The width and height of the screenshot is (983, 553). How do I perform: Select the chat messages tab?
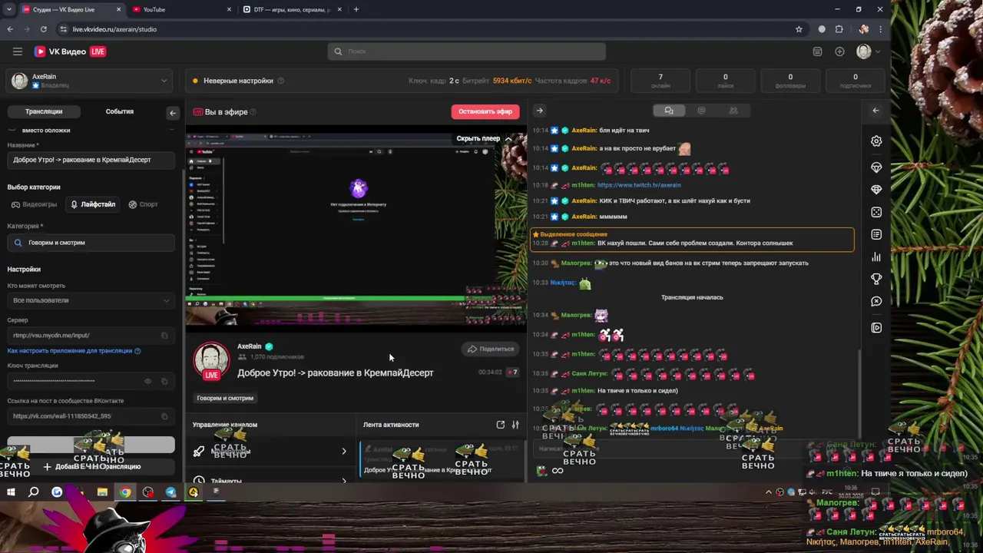(669, 111)
